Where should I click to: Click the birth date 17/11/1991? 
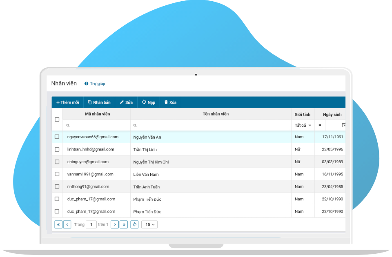pos(332,137)
